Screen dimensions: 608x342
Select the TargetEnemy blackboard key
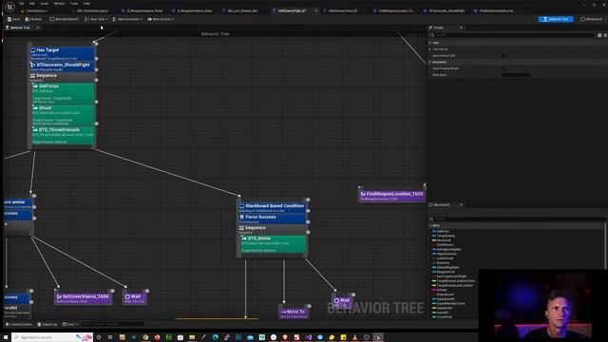point(446,236)
